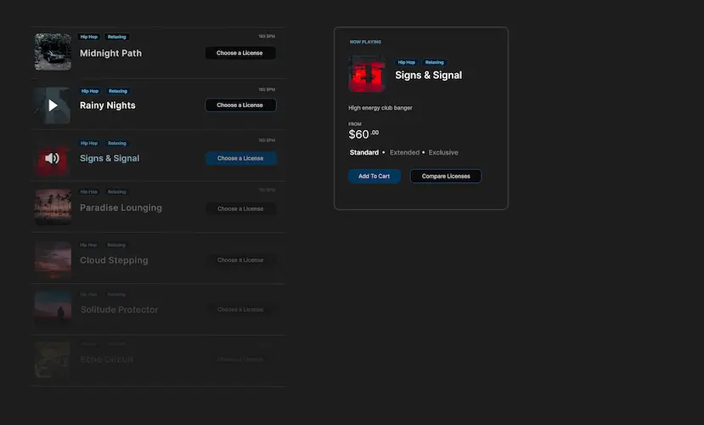The image size is (704, 425).
Task: Add Signs & Signal to cart
Action: pos(374,176)
